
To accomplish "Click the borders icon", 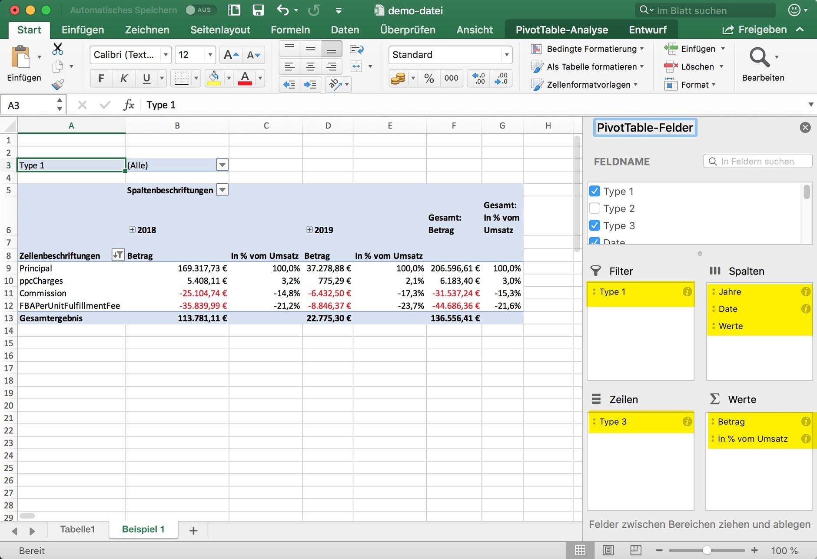I will coord(181,78).
